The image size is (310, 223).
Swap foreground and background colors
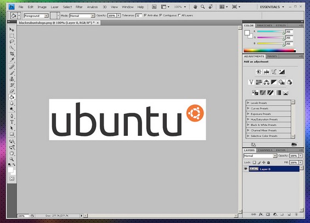coord(14,164)
